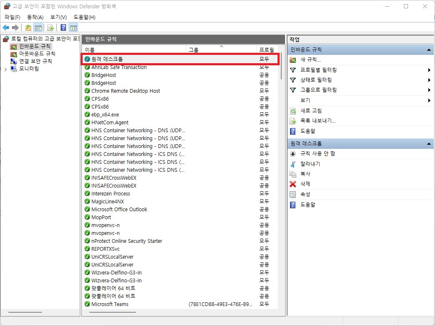435x326 pixels.
Task: Click 새 규칙... in actions pane
Action: coord(310,60)
